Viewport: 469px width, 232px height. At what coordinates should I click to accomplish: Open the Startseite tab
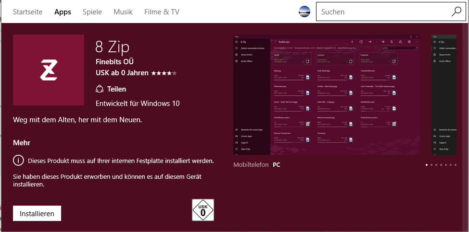click(x=27, y=12)
